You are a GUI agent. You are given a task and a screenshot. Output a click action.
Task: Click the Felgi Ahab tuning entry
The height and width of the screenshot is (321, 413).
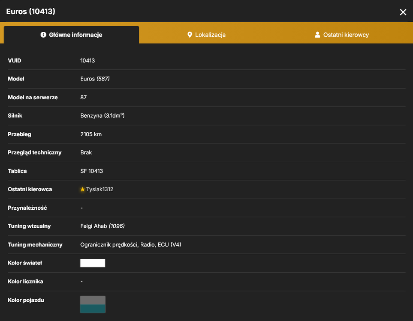click(102, 226)
